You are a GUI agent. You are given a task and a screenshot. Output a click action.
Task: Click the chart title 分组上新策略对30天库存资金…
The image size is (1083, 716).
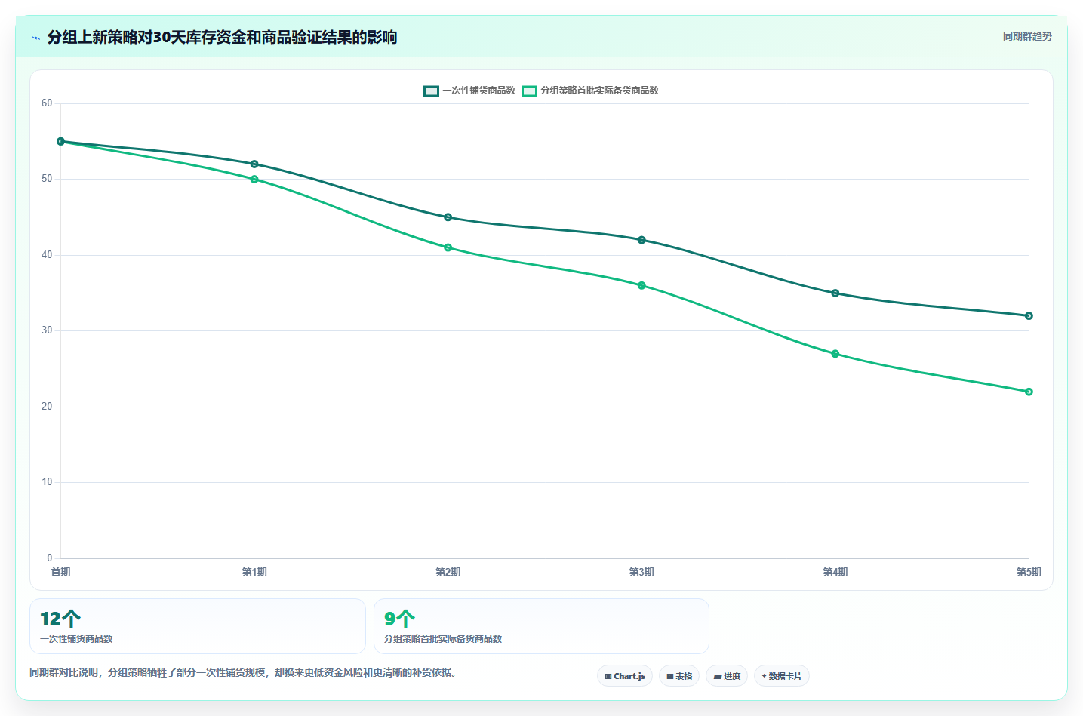pos(222,37)
